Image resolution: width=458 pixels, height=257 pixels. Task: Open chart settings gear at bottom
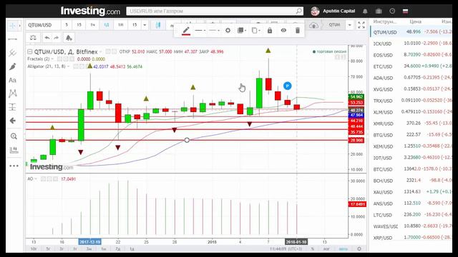[359, 249]
